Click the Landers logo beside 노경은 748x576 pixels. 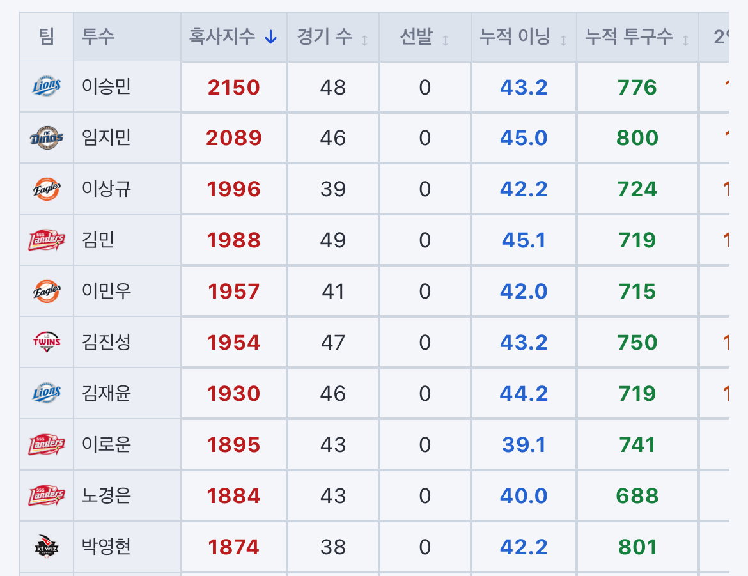47,495
